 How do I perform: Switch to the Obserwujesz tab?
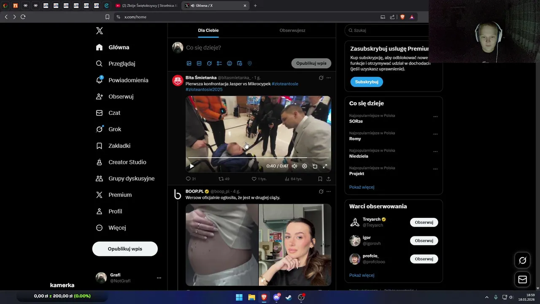point(292,30)
